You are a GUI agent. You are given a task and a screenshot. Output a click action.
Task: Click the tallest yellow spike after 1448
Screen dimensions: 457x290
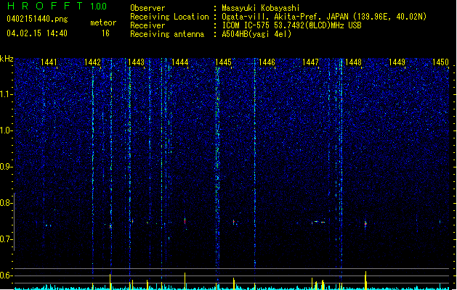point(365,280)
